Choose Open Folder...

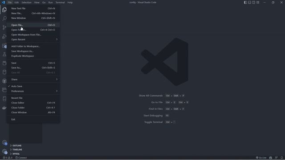[x=33, y=30]
